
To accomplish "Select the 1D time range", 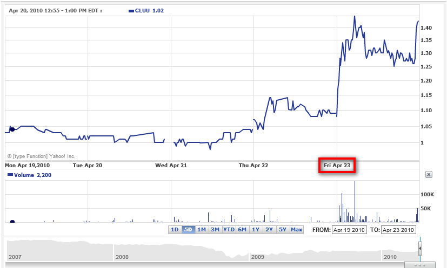I will click(175, 230).
